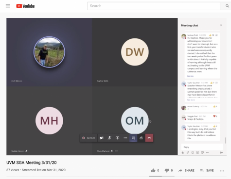Open the video more actions ellipsis
Viewport: 231px width, 179px height.
coord(222,171)
